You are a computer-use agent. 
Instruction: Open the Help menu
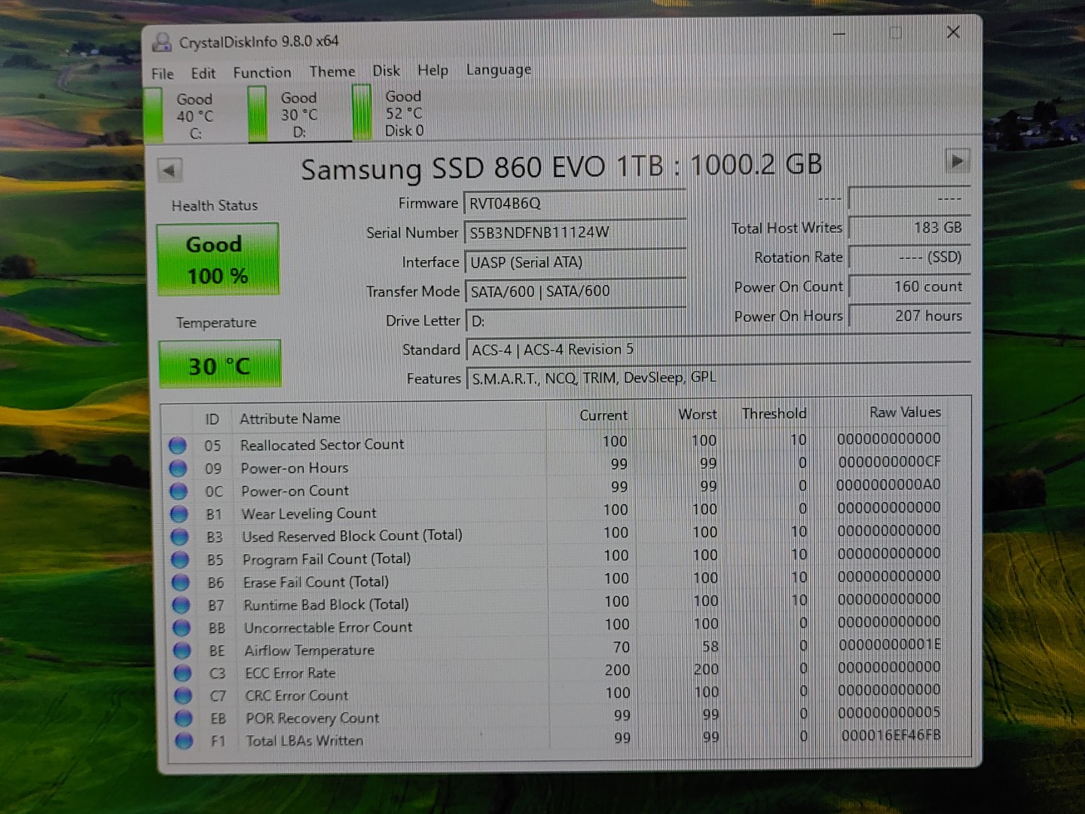click(x=432, y=70)
